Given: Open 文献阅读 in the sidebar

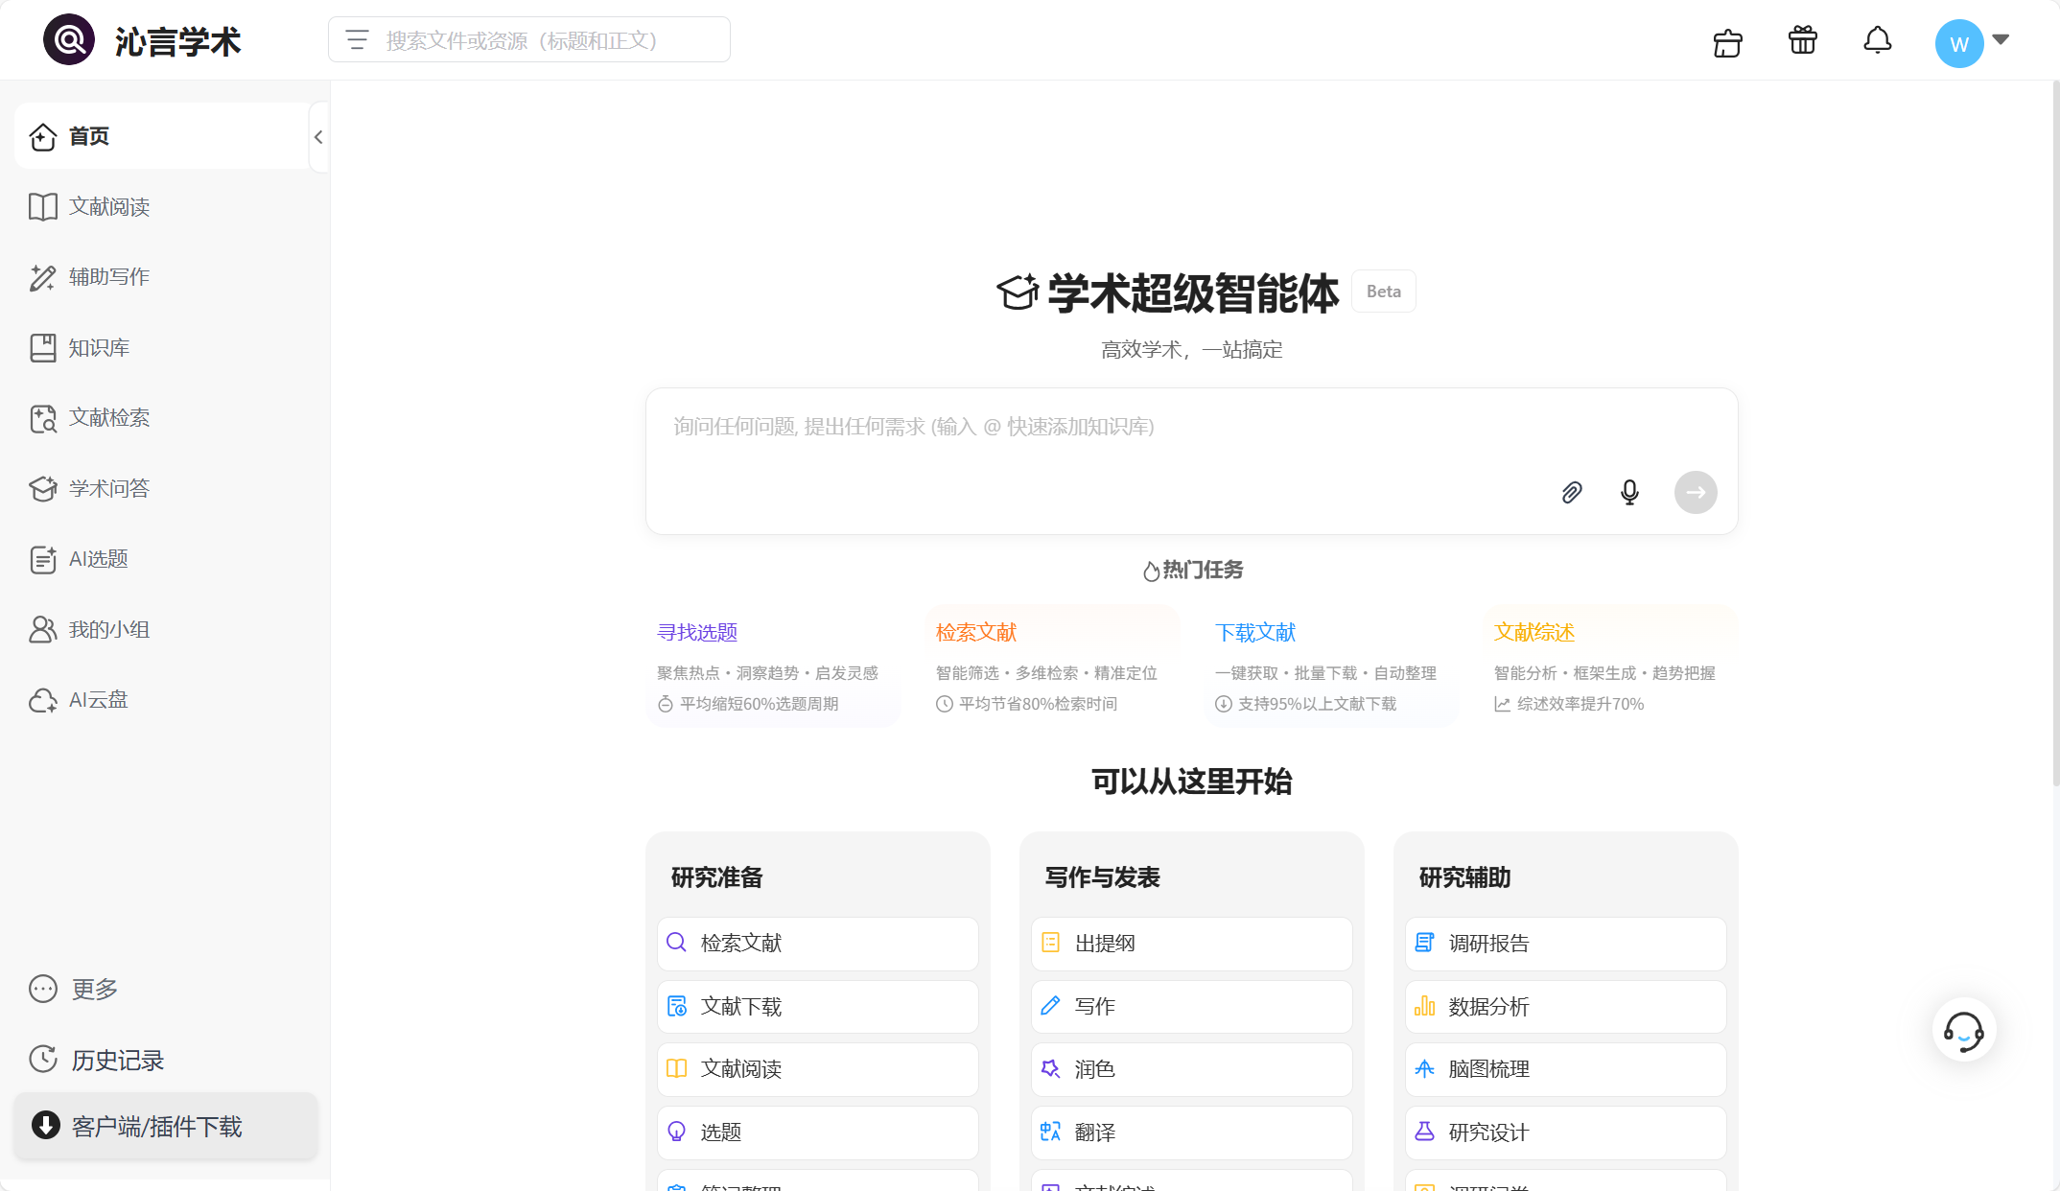Looking at the screenshot, I should pyautogui.click(x=108, y=207).
